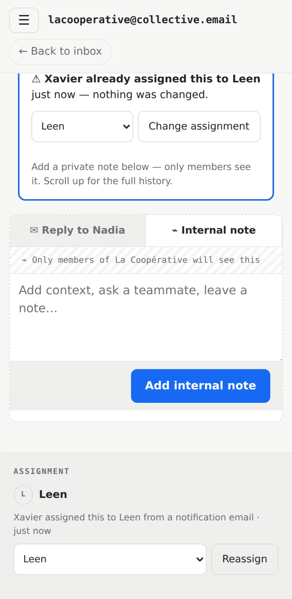292x599 pixels.
Task: Focus the internal note text area
Action: pyautogui.click(x=146, y=317)
